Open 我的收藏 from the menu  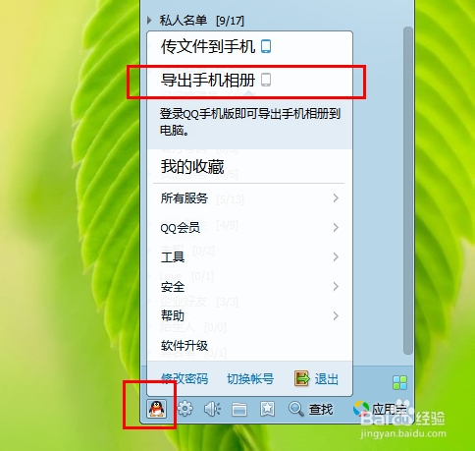pyautogui.click(x=249, y=166)
